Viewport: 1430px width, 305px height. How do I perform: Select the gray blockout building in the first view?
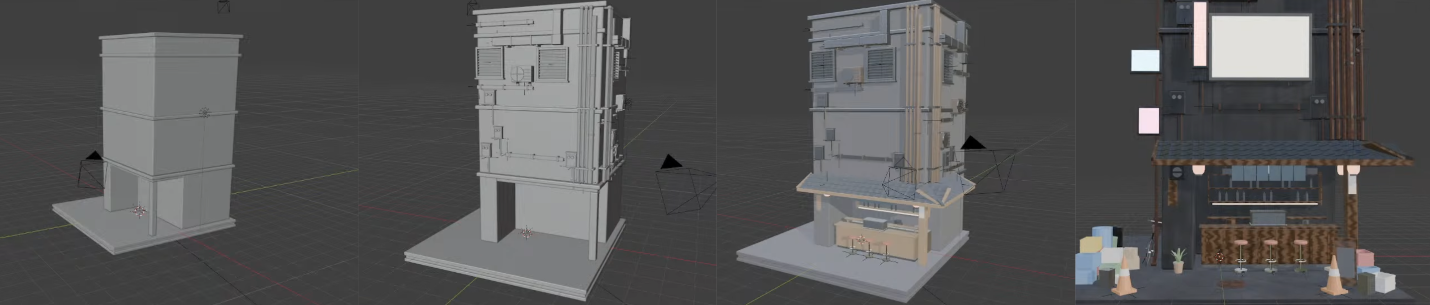(170, 132)
